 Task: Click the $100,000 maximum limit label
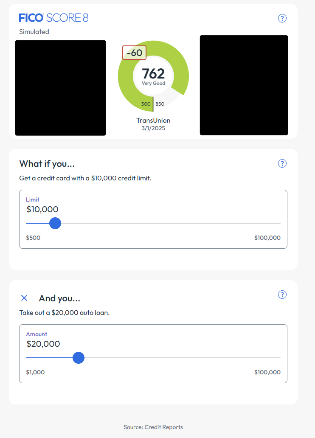pos(267,238)
